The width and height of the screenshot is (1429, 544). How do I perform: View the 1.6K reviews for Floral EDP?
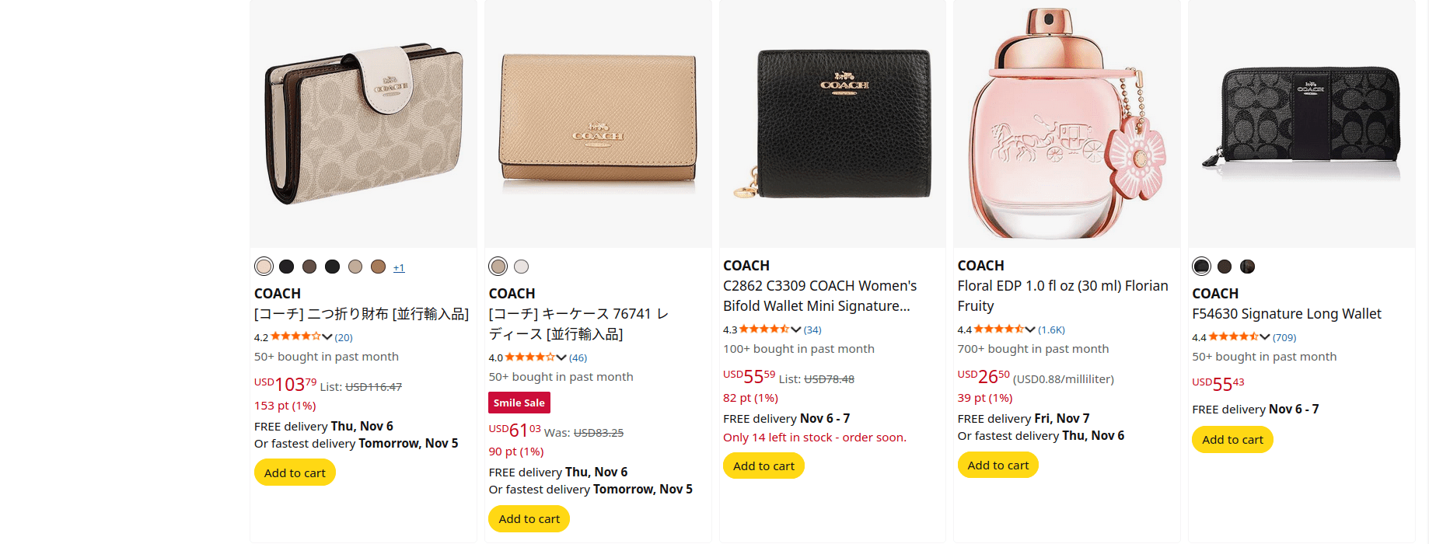pyautogui.click(x=1051, y=330)
